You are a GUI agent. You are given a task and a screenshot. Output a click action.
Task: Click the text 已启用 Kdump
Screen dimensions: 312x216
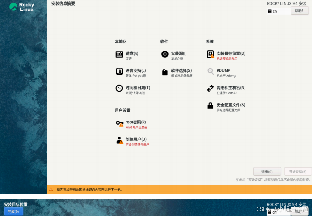226,76
